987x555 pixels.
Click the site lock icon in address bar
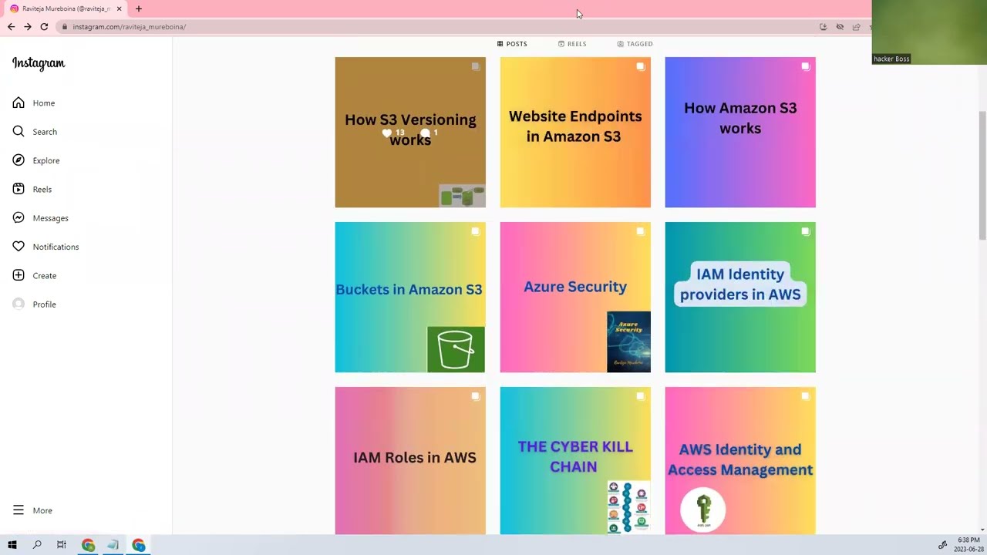(66, 27)
